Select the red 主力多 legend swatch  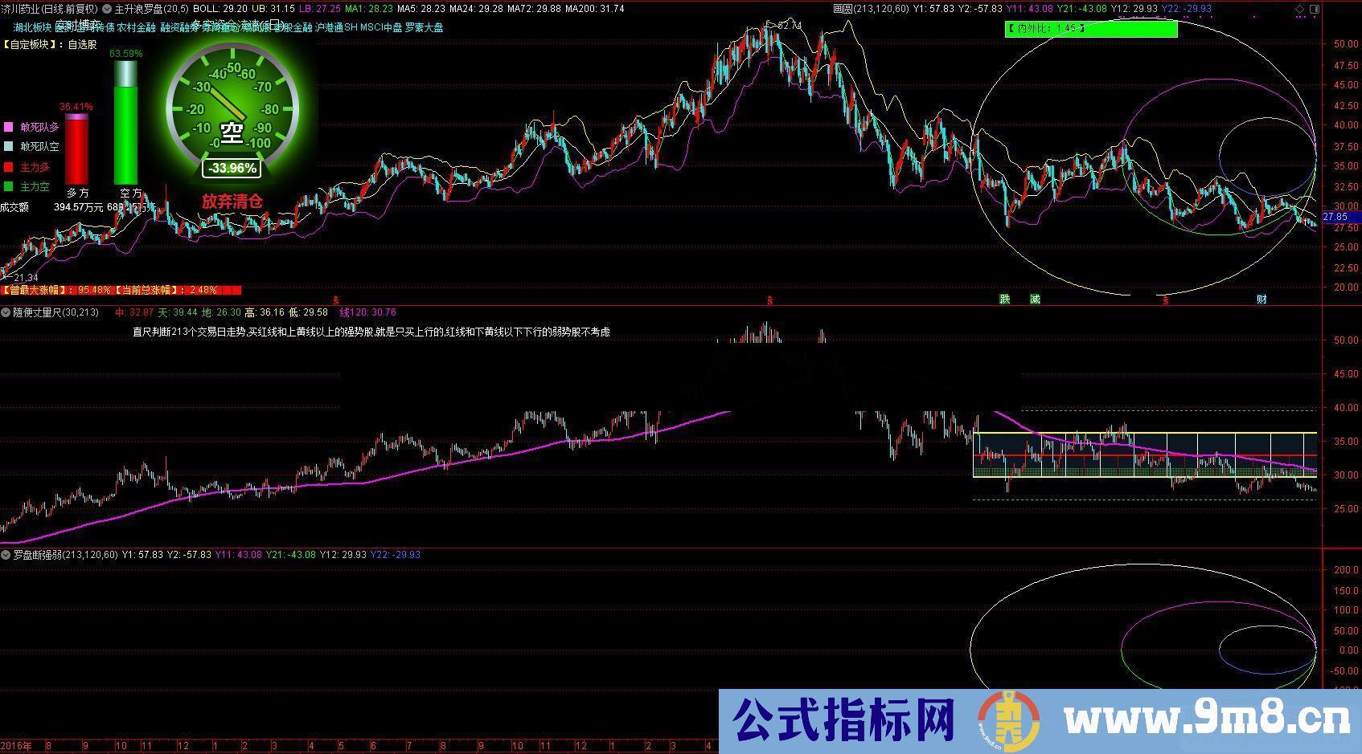pyautogui.click(x=9, y=167)
